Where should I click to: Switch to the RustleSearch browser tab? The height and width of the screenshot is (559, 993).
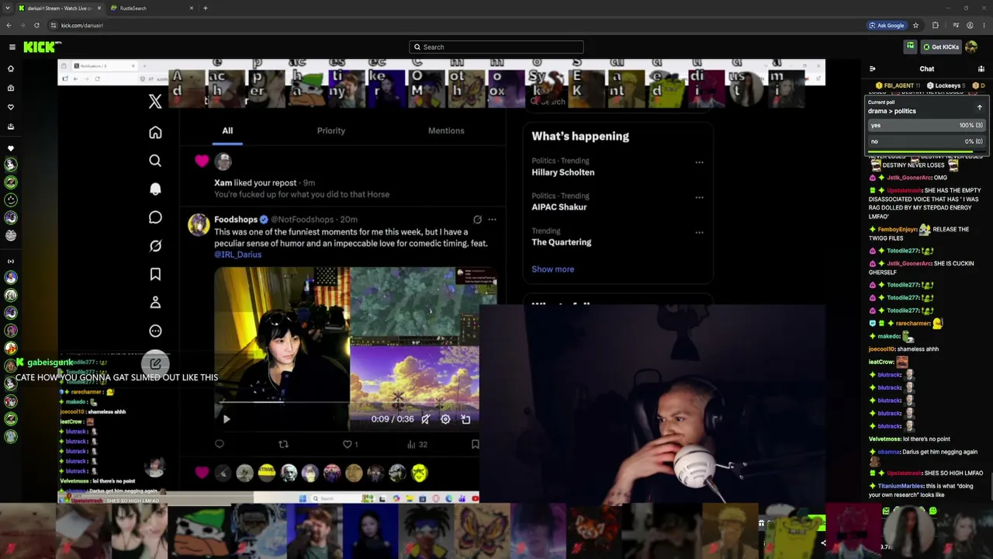(x=152, y=8)
